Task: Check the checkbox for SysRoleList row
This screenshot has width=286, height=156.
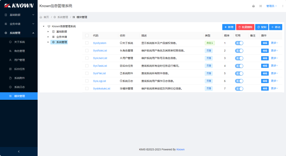Action: 87,51
